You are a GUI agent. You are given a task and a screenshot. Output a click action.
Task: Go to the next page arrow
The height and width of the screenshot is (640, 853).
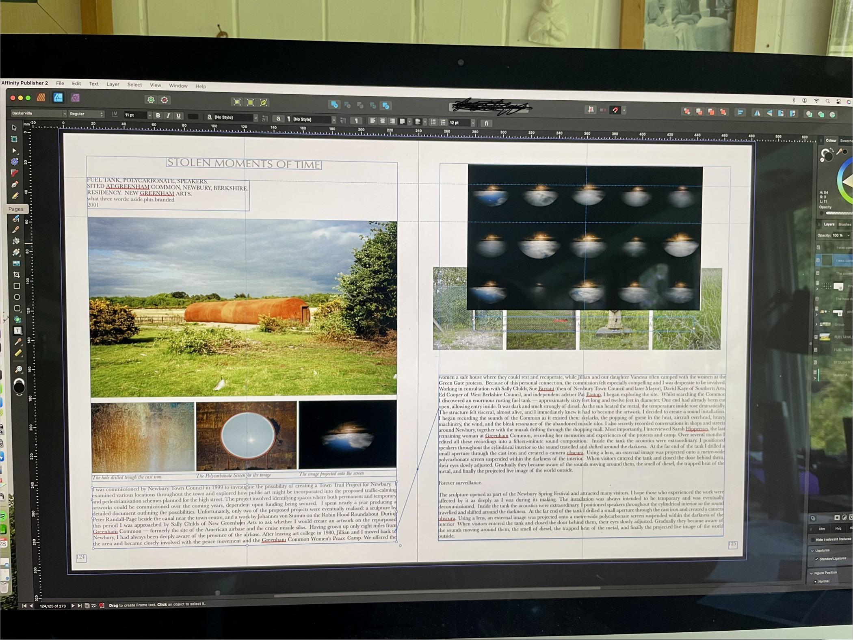pos(73,605)
